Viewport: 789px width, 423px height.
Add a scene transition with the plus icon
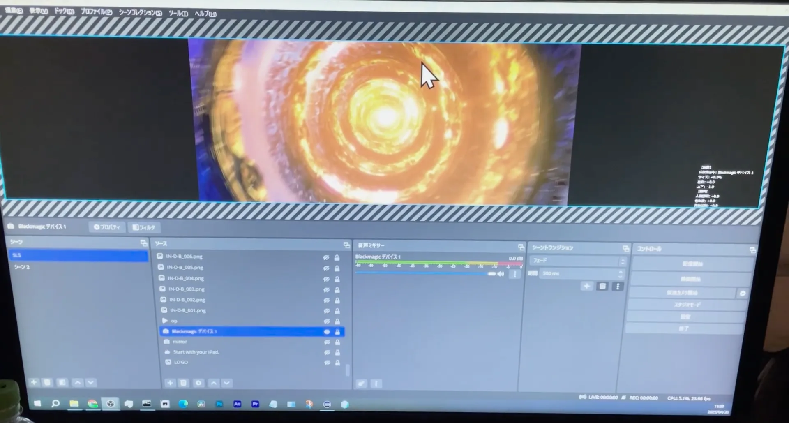pyautogui.click(x=587, y=286)
